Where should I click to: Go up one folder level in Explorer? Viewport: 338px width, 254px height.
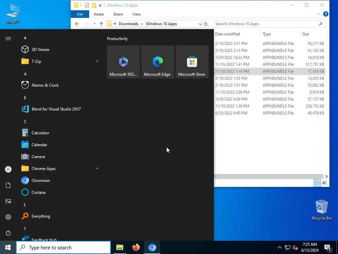101,24
